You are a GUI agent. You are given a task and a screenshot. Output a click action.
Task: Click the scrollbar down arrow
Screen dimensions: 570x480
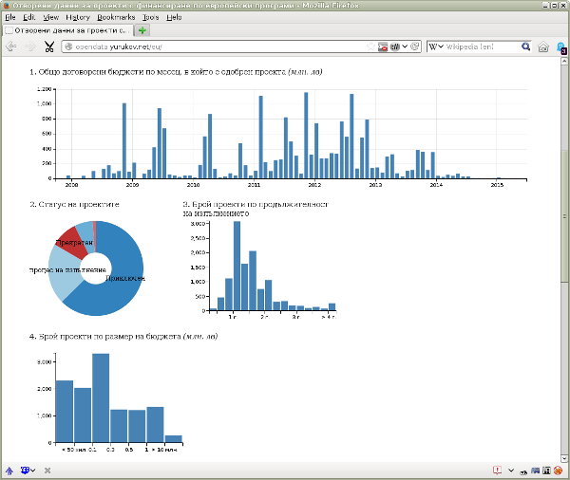(564, 458)
